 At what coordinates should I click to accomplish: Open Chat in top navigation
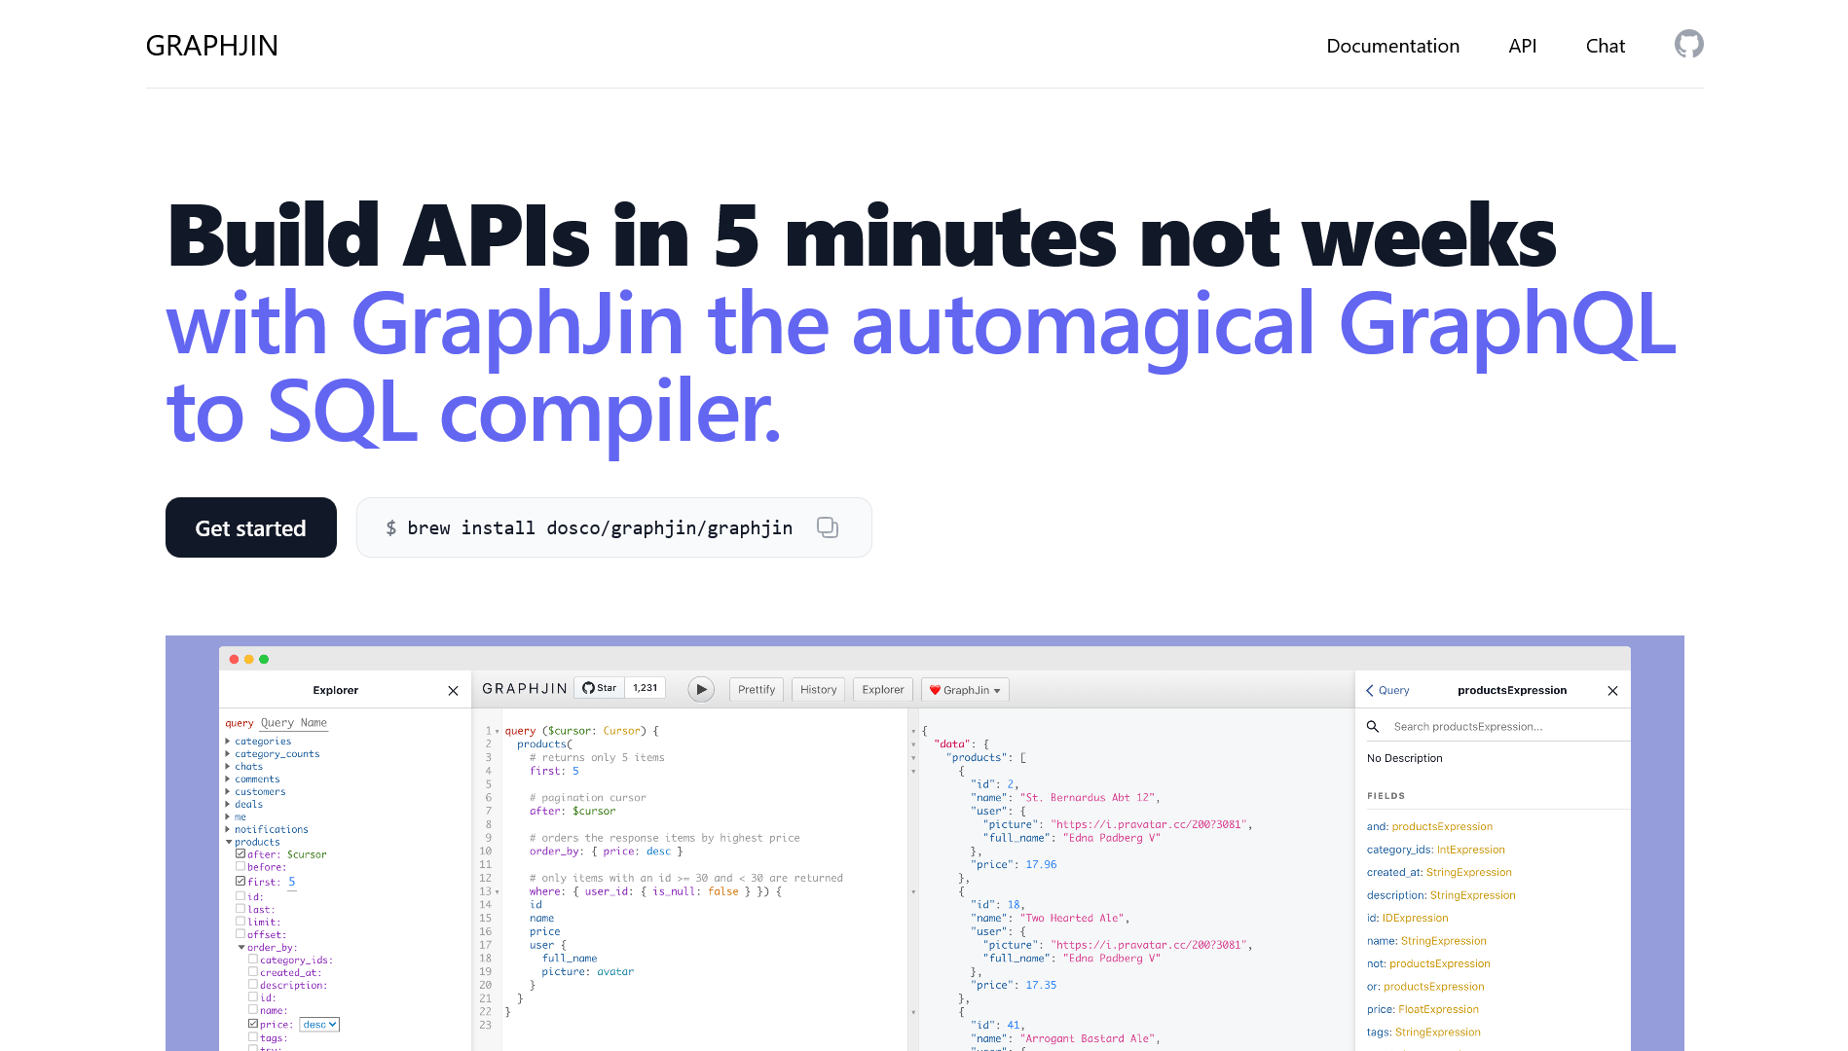[x=1605, y=46]
